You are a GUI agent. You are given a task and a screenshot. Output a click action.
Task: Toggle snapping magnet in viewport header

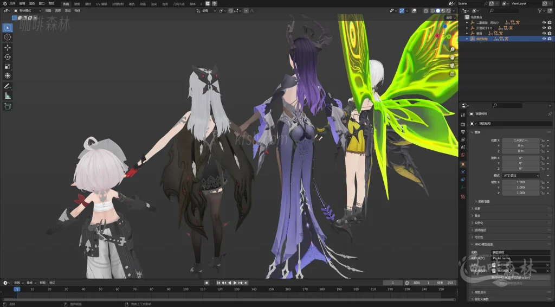231,11
